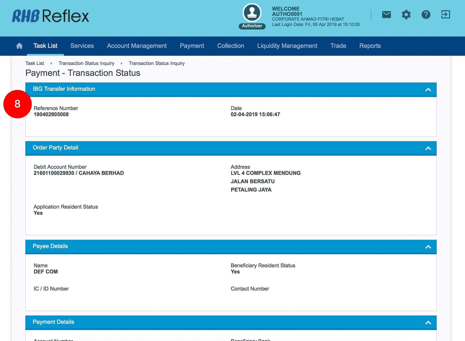Click the Authorizer profile avatar icon
This screenshot has height=341, width=465.
pyautogui.click(x=252, y=13)
